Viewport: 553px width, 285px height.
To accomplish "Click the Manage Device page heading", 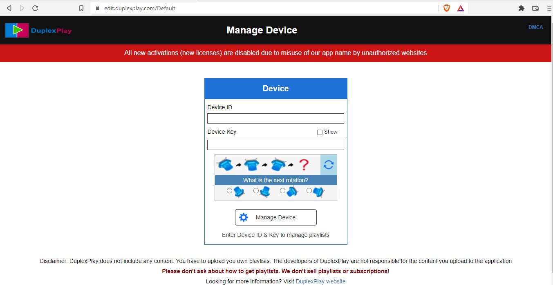I will 262,30.
